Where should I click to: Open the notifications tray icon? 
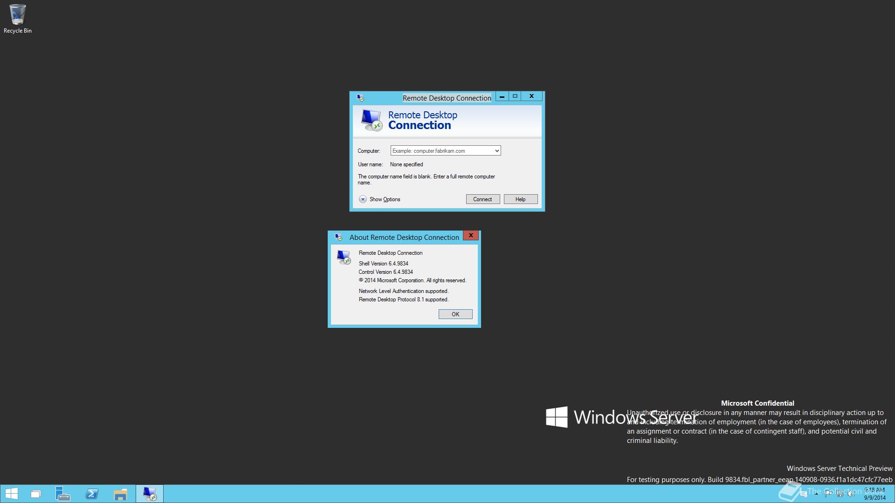804,494
